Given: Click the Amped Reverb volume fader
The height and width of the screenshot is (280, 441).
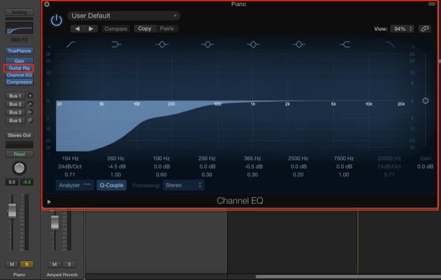Looking at the screenshot, I should [55, 222].
